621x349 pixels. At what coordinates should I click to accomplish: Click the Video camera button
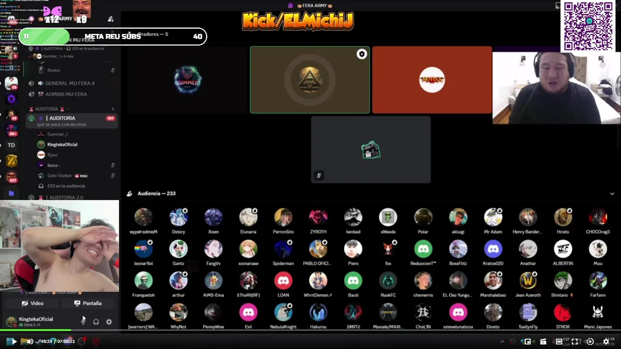pyautogui.click(x=33, y=303)
